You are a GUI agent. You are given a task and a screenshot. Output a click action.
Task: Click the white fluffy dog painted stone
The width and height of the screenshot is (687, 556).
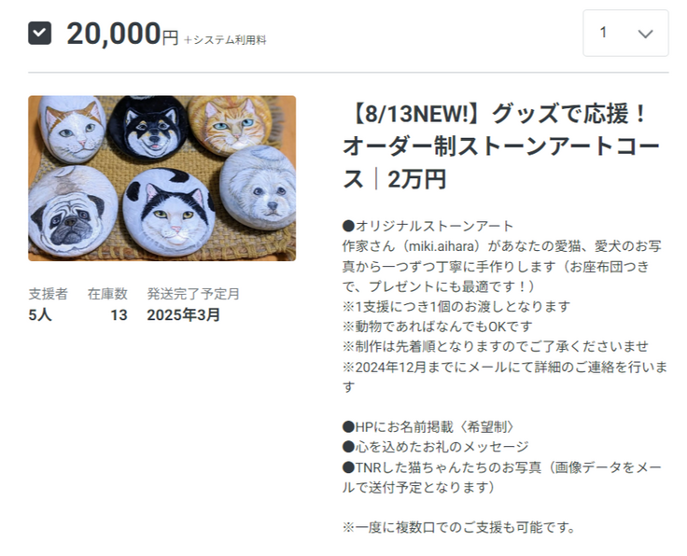[258, 188]
